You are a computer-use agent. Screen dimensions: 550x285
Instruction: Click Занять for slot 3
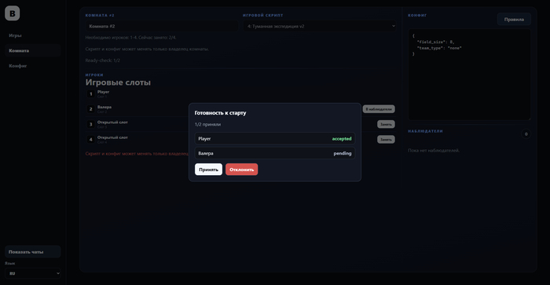click(386, 124)
